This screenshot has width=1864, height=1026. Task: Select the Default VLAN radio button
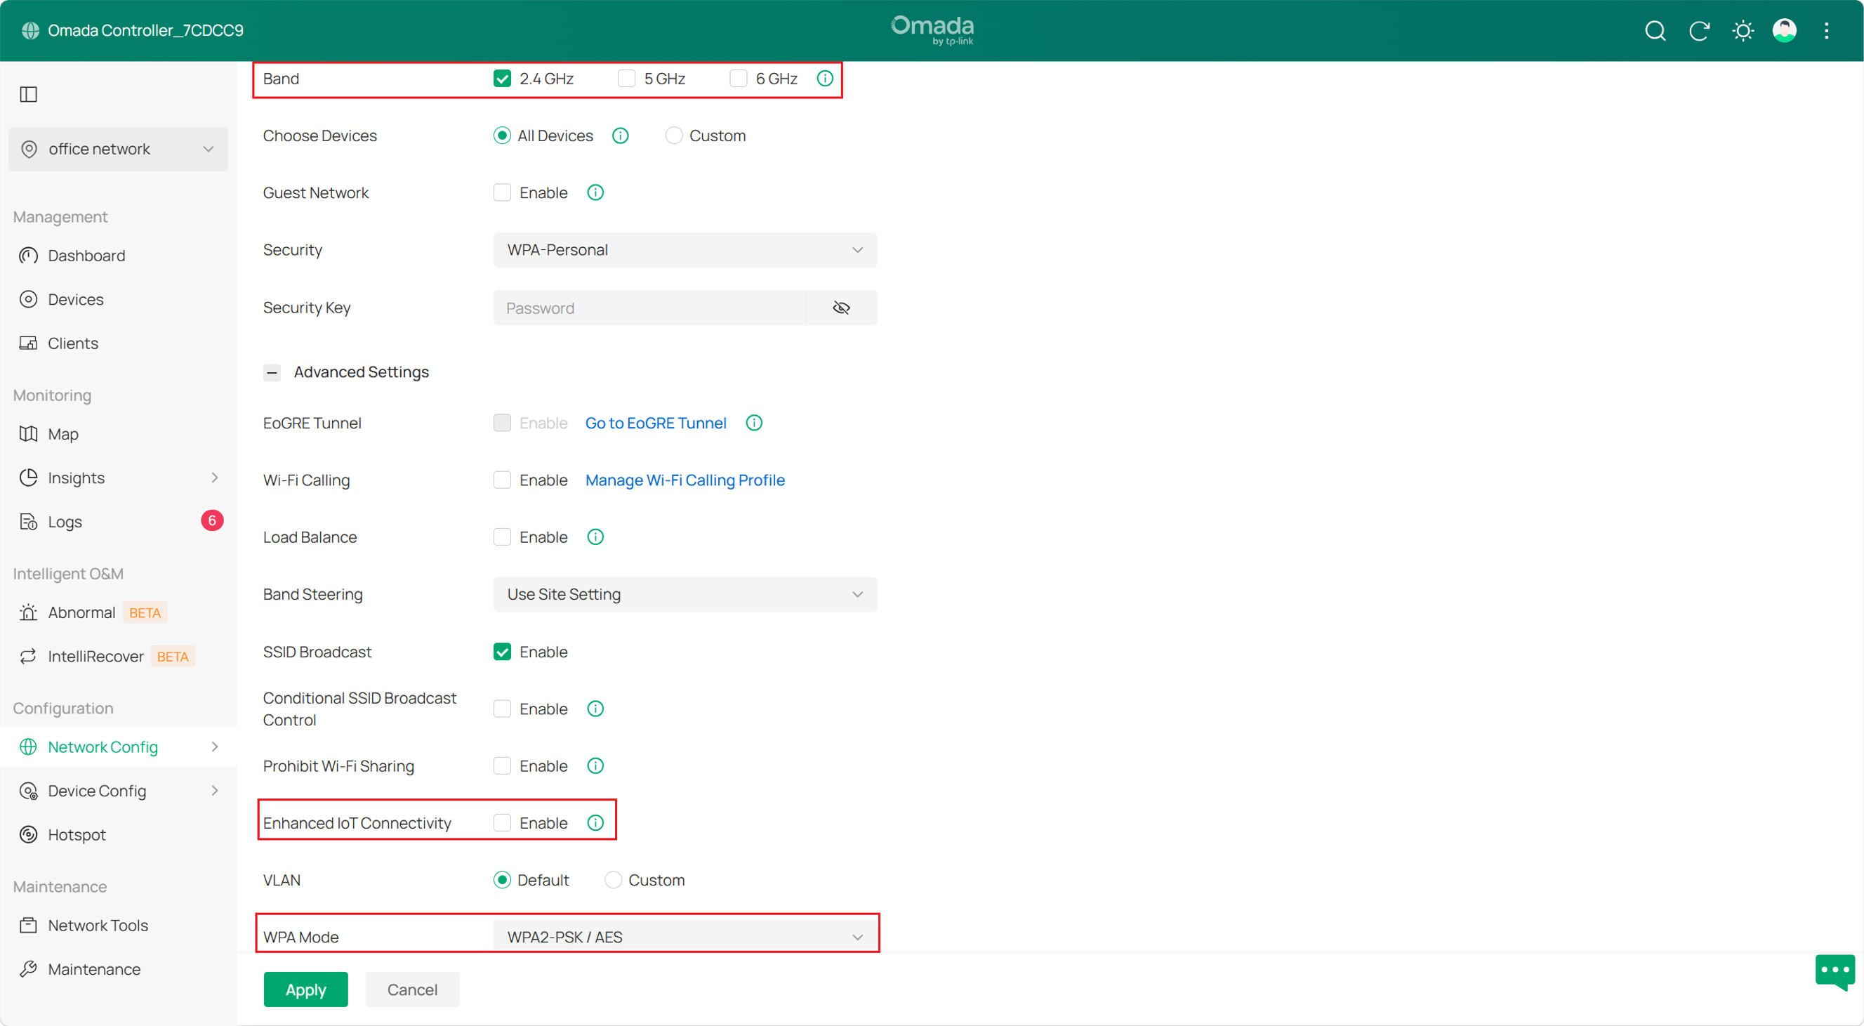502,880
